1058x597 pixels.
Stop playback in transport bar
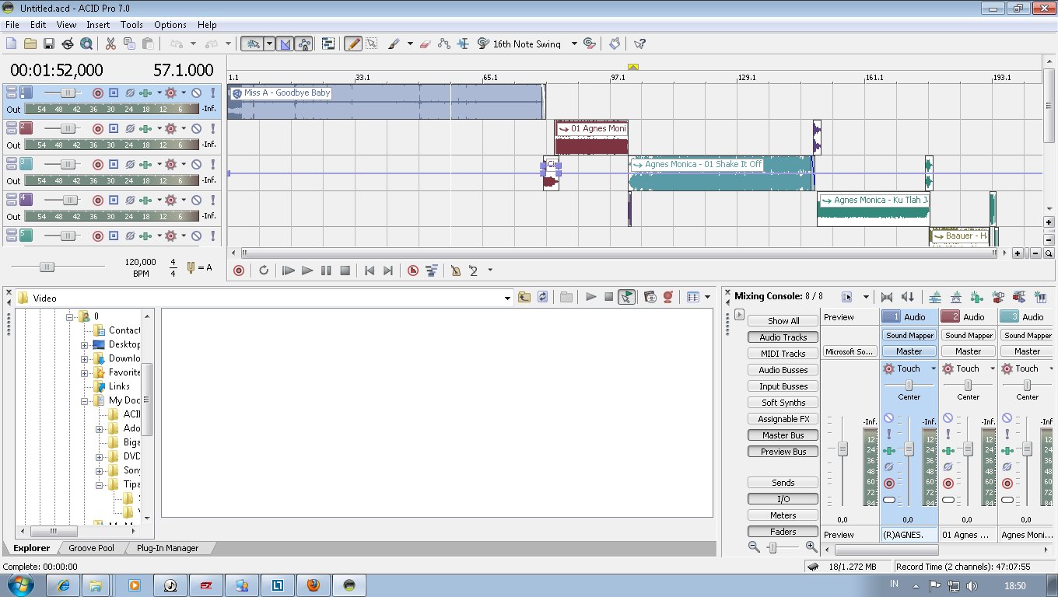tap(345, 271)
